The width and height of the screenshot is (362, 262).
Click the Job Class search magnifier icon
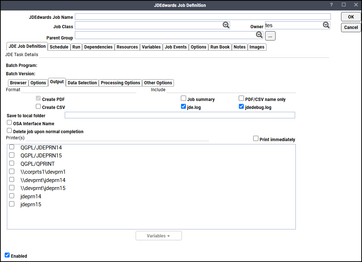click(226, 25)
